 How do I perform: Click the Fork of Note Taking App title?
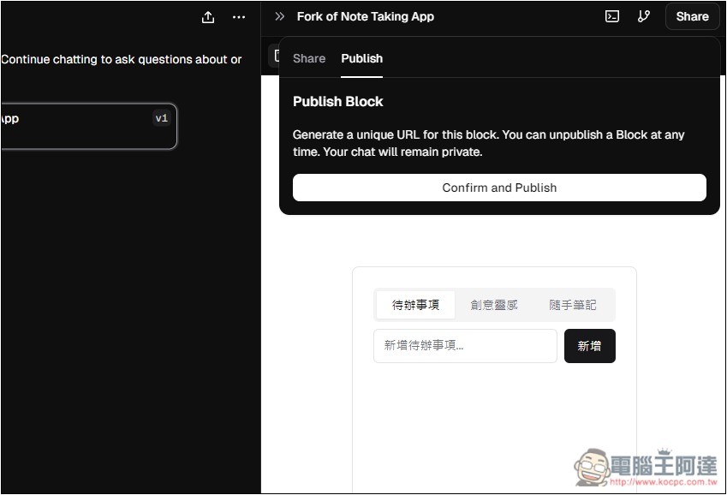coord(366,17)
